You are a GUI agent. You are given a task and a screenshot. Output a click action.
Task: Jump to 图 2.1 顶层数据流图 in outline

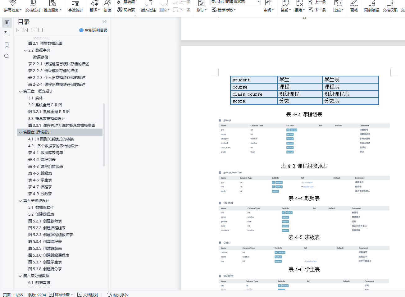(45, 43)
